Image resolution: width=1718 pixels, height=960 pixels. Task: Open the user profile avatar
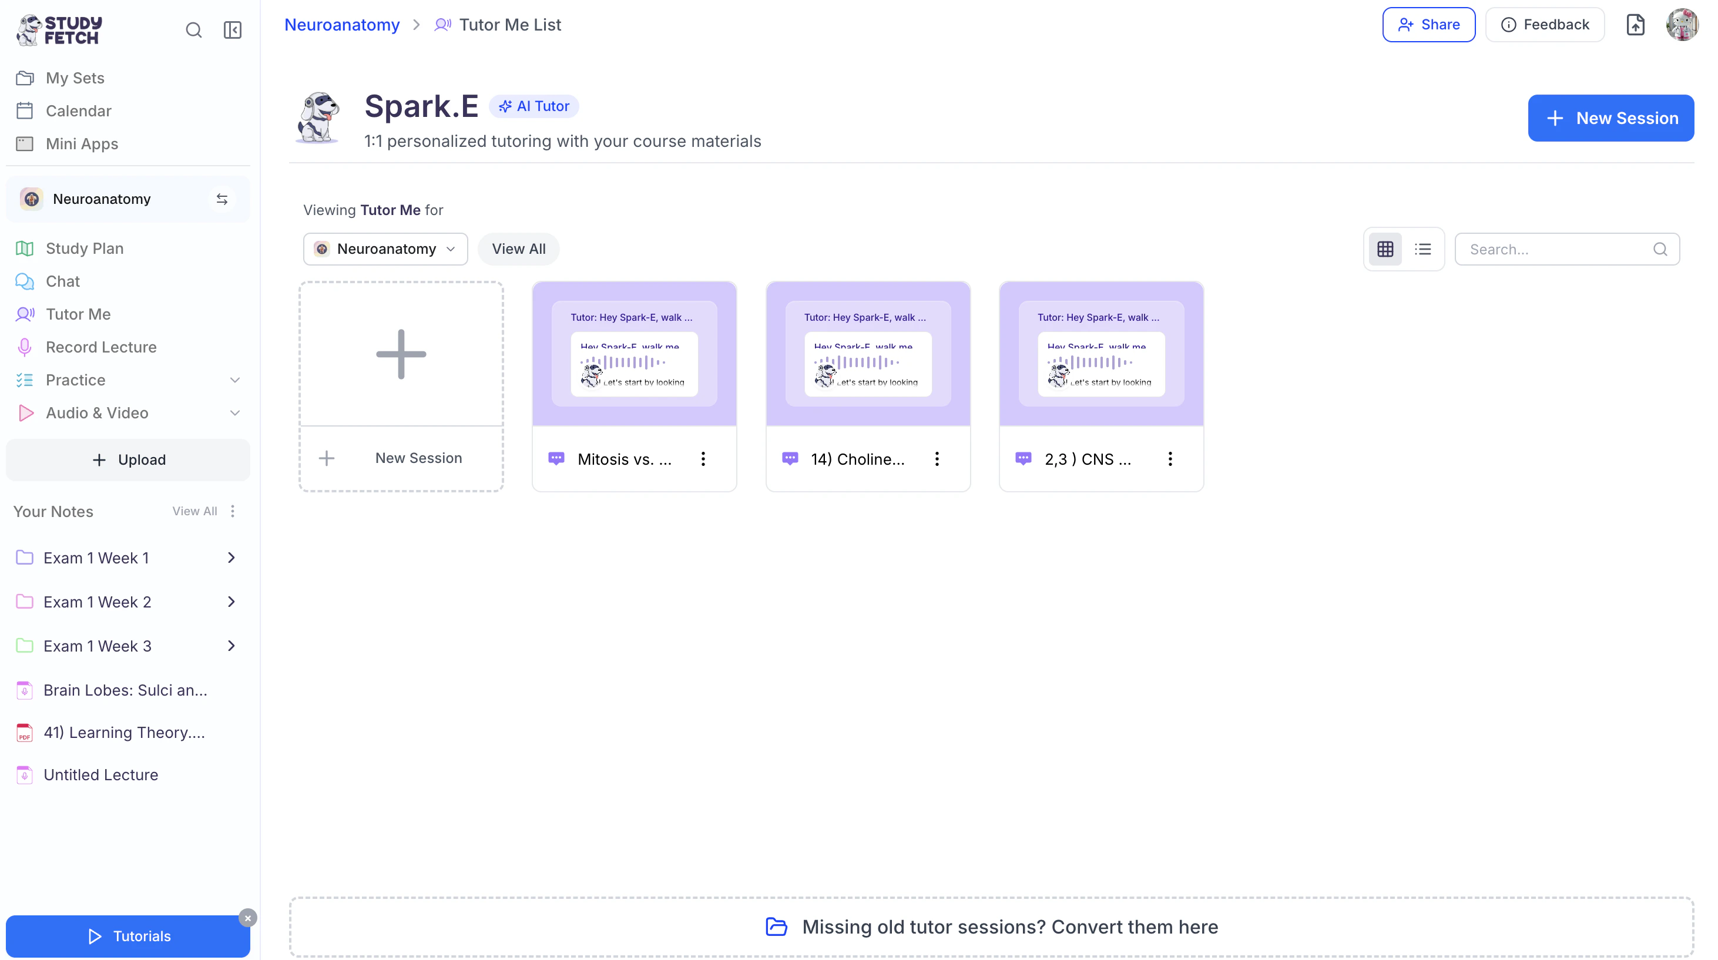pos(1682,25)
